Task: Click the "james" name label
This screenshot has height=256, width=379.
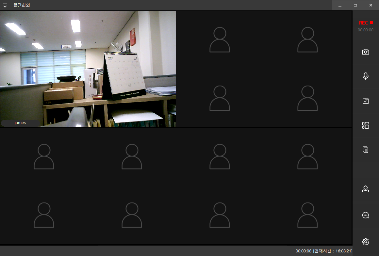Action: pos(20,123)
